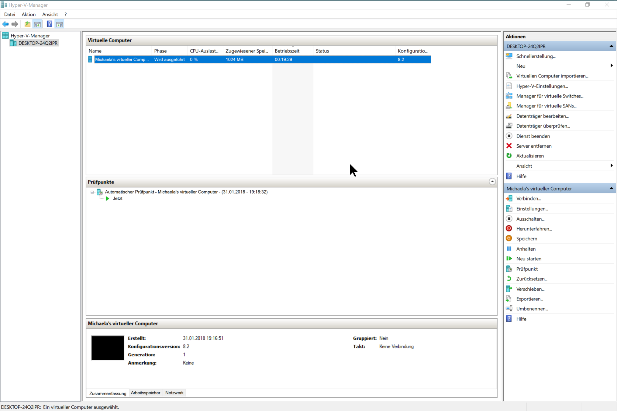The width and height of the screenshot is (617, 411).
Task: Open the Datei menu
Action: pos(10,14)
